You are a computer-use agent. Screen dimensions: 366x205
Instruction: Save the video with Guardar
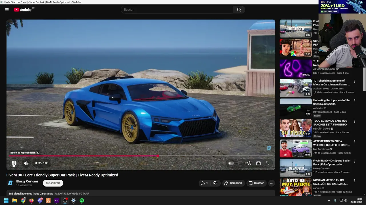pyautogui.click(x=256, y=183)
